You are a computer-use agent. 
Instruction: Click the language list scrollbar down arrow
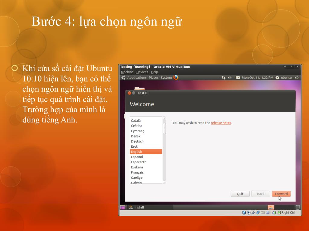pyautogui.click(x=164, y=182)
